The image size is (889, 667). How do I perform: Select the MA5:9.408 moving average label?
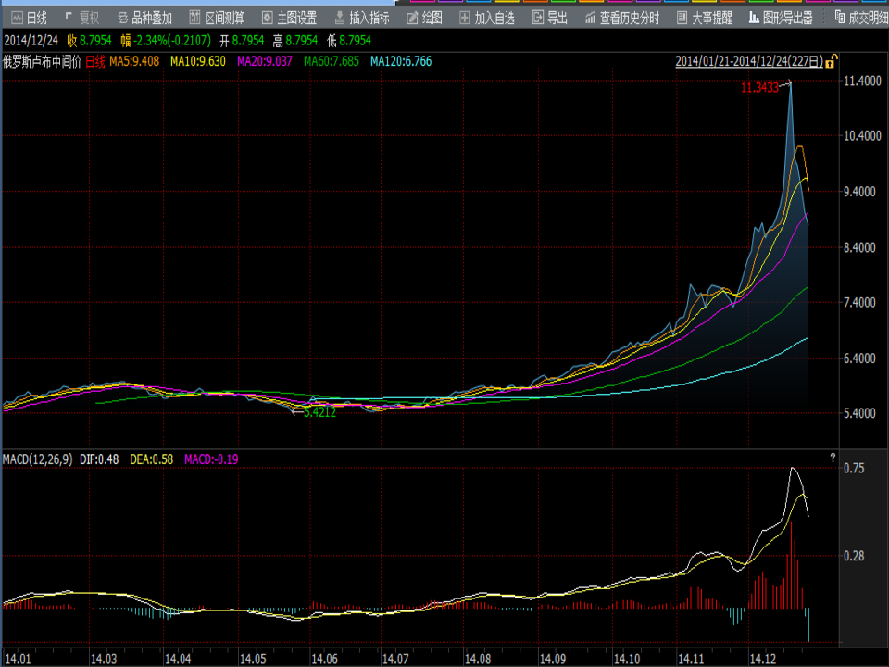tap(134, 61)
